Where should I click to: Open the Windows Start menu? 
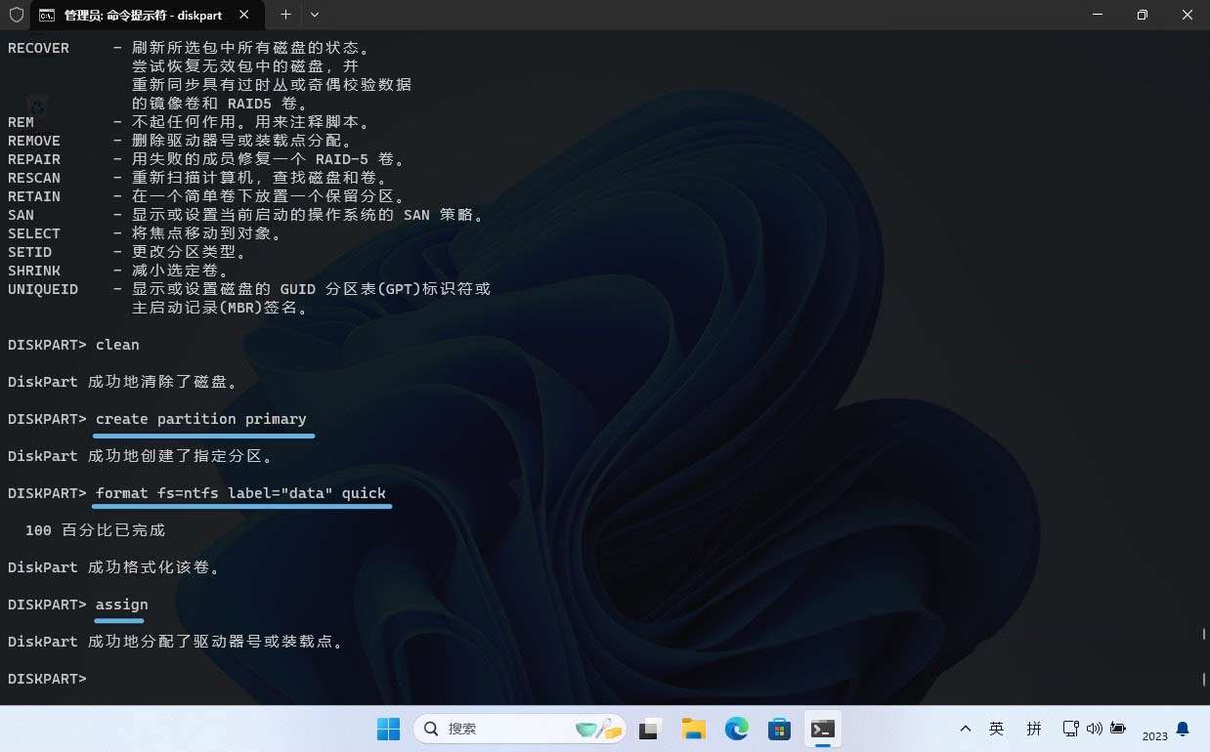pyautogui.click(x=388, y=729)
